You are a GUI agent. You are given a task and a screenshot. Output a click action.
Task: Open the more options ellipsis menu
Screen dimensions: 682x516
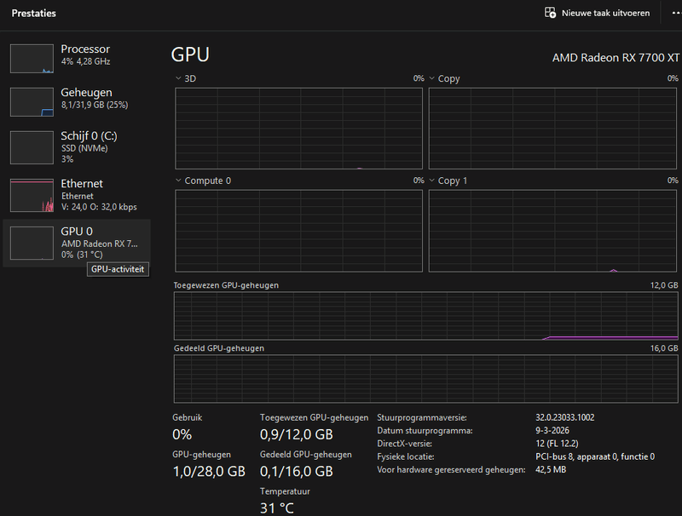(x=676, y=13)
